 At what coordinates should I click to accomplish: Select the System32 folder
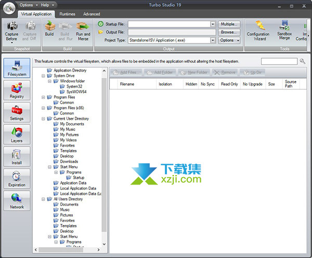pos(74,87)
